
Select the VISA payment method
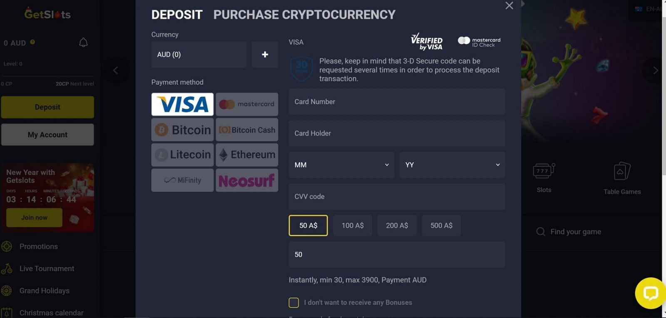coord(182,104)
